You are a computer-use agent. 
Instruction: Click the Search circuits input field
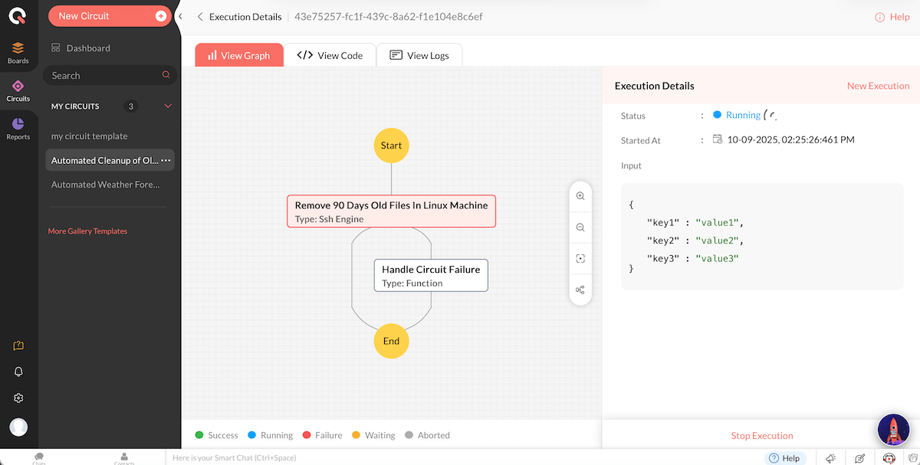[x=103, y=76]
